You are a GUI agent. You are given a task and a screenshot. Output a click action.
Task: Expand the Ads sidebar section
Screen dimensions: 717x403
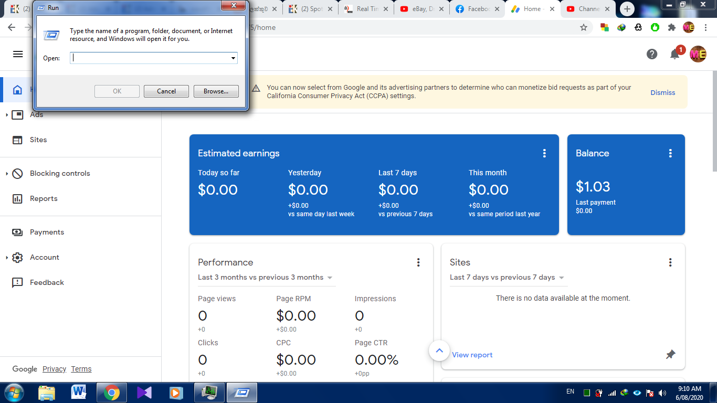click(x=7, y=114)
